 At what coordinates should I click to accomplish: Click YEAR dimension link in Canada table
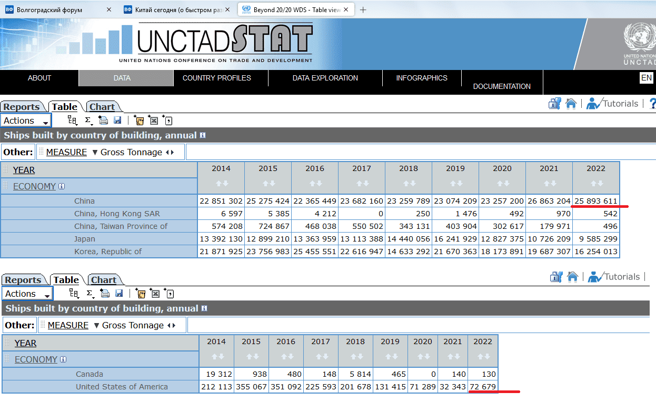coord(26,343)
